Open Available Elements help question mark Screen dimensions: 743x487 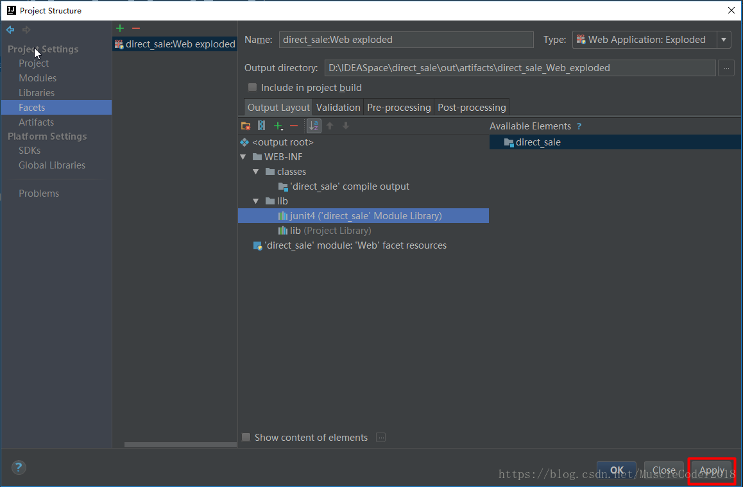[579, 126]
